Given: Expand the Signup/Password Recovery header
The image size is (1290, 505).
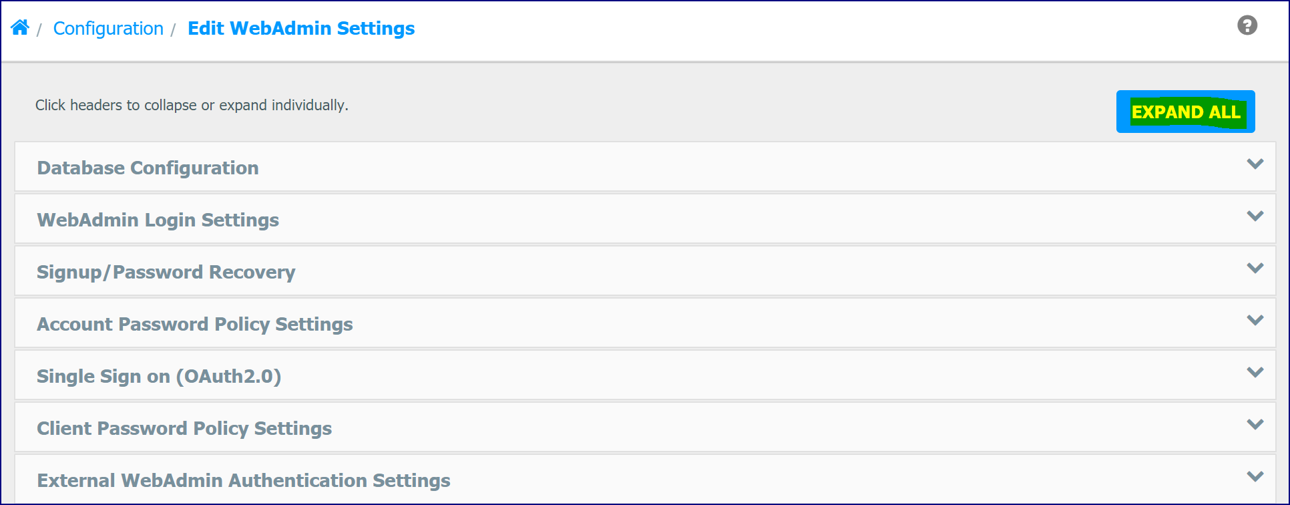Looking at the screenshot, I should coord(645,271).
